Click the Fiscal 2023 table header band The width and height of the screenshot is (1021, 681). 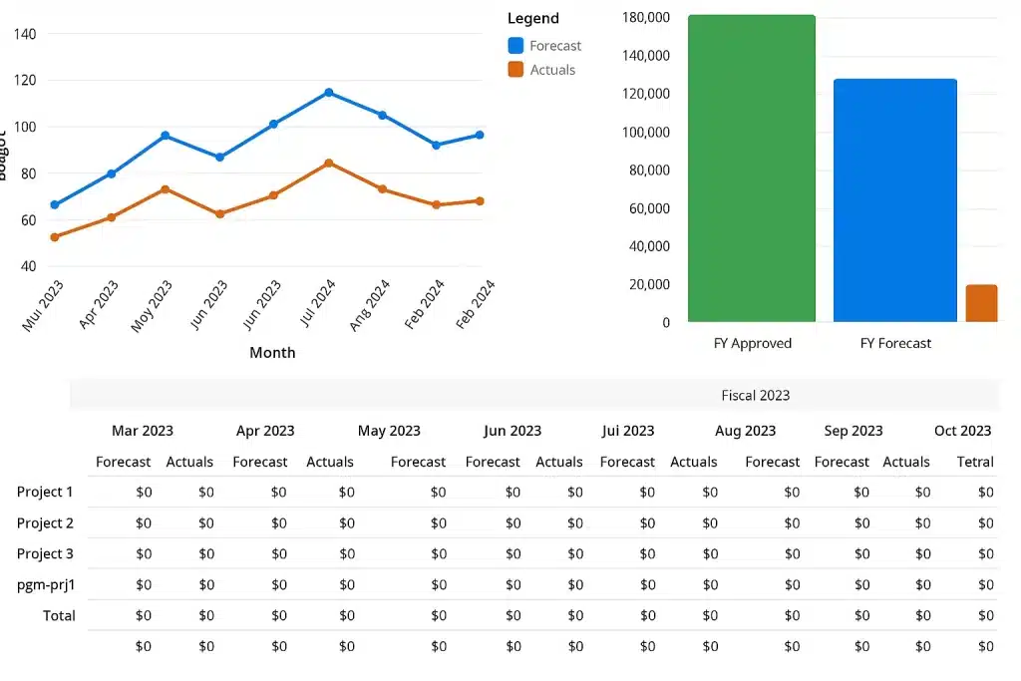click(x=534, y=395)
